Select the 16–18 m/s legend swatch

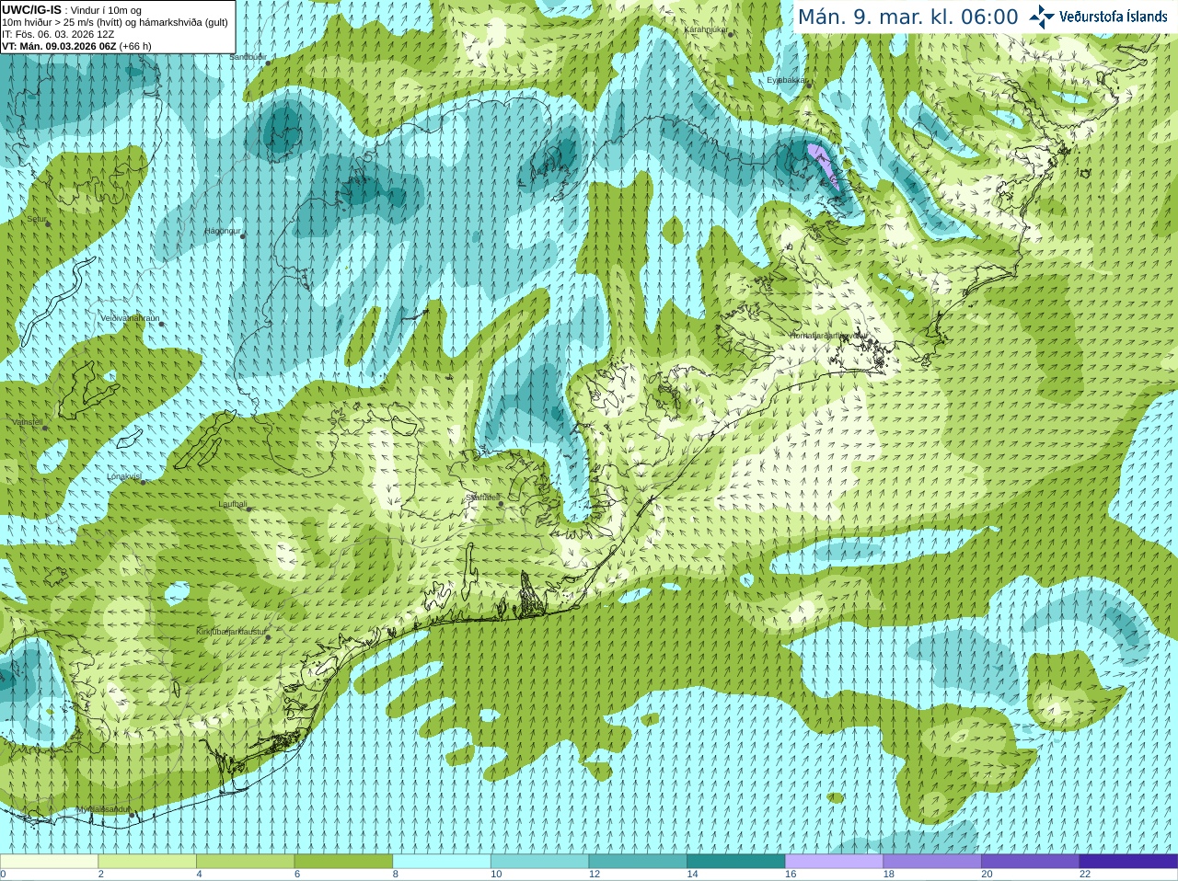(834, 862)
